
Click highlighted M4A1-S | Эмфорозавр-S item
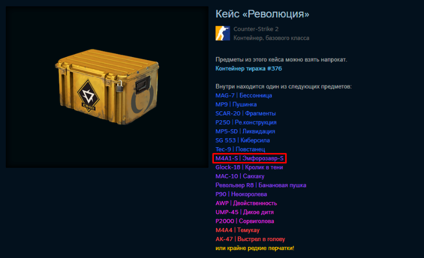click(x=249, y=158)
